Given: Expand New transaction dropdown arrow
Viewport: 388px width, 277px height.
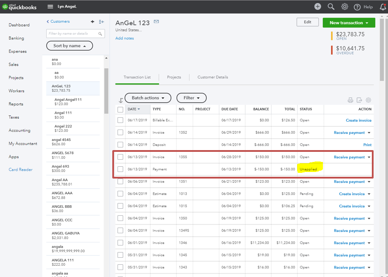Looking at the screenshot, I should pos(367,23).
